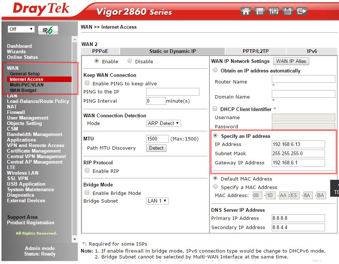This screenshot has height=264, width=339.
Task: Click the Home icon in the header
Action: pos(246,11)
